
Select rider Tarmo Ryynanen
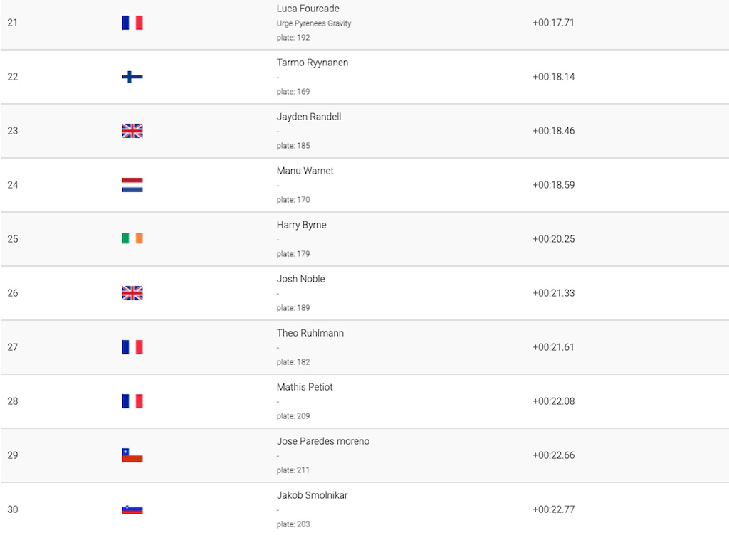[313, 63]
